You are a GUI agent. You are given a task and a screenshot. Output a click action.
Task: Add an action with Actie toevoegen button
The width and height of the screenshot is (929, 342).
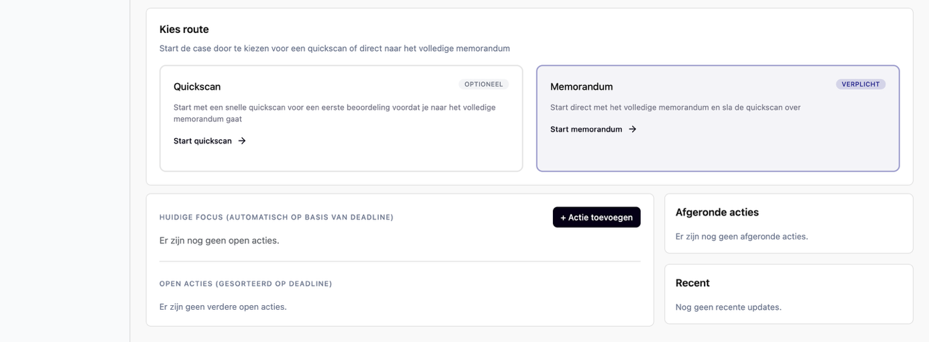597,217
